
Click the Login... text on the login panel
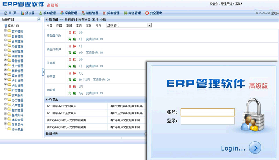point(233,148)
